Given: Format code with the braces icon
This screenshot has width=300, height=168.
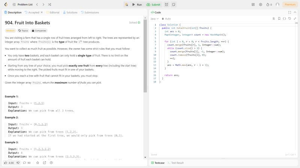Looking at the screenshot, I should [x=284, y=18].
